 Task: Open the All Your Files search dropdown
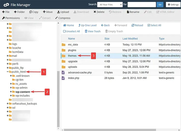110,5
